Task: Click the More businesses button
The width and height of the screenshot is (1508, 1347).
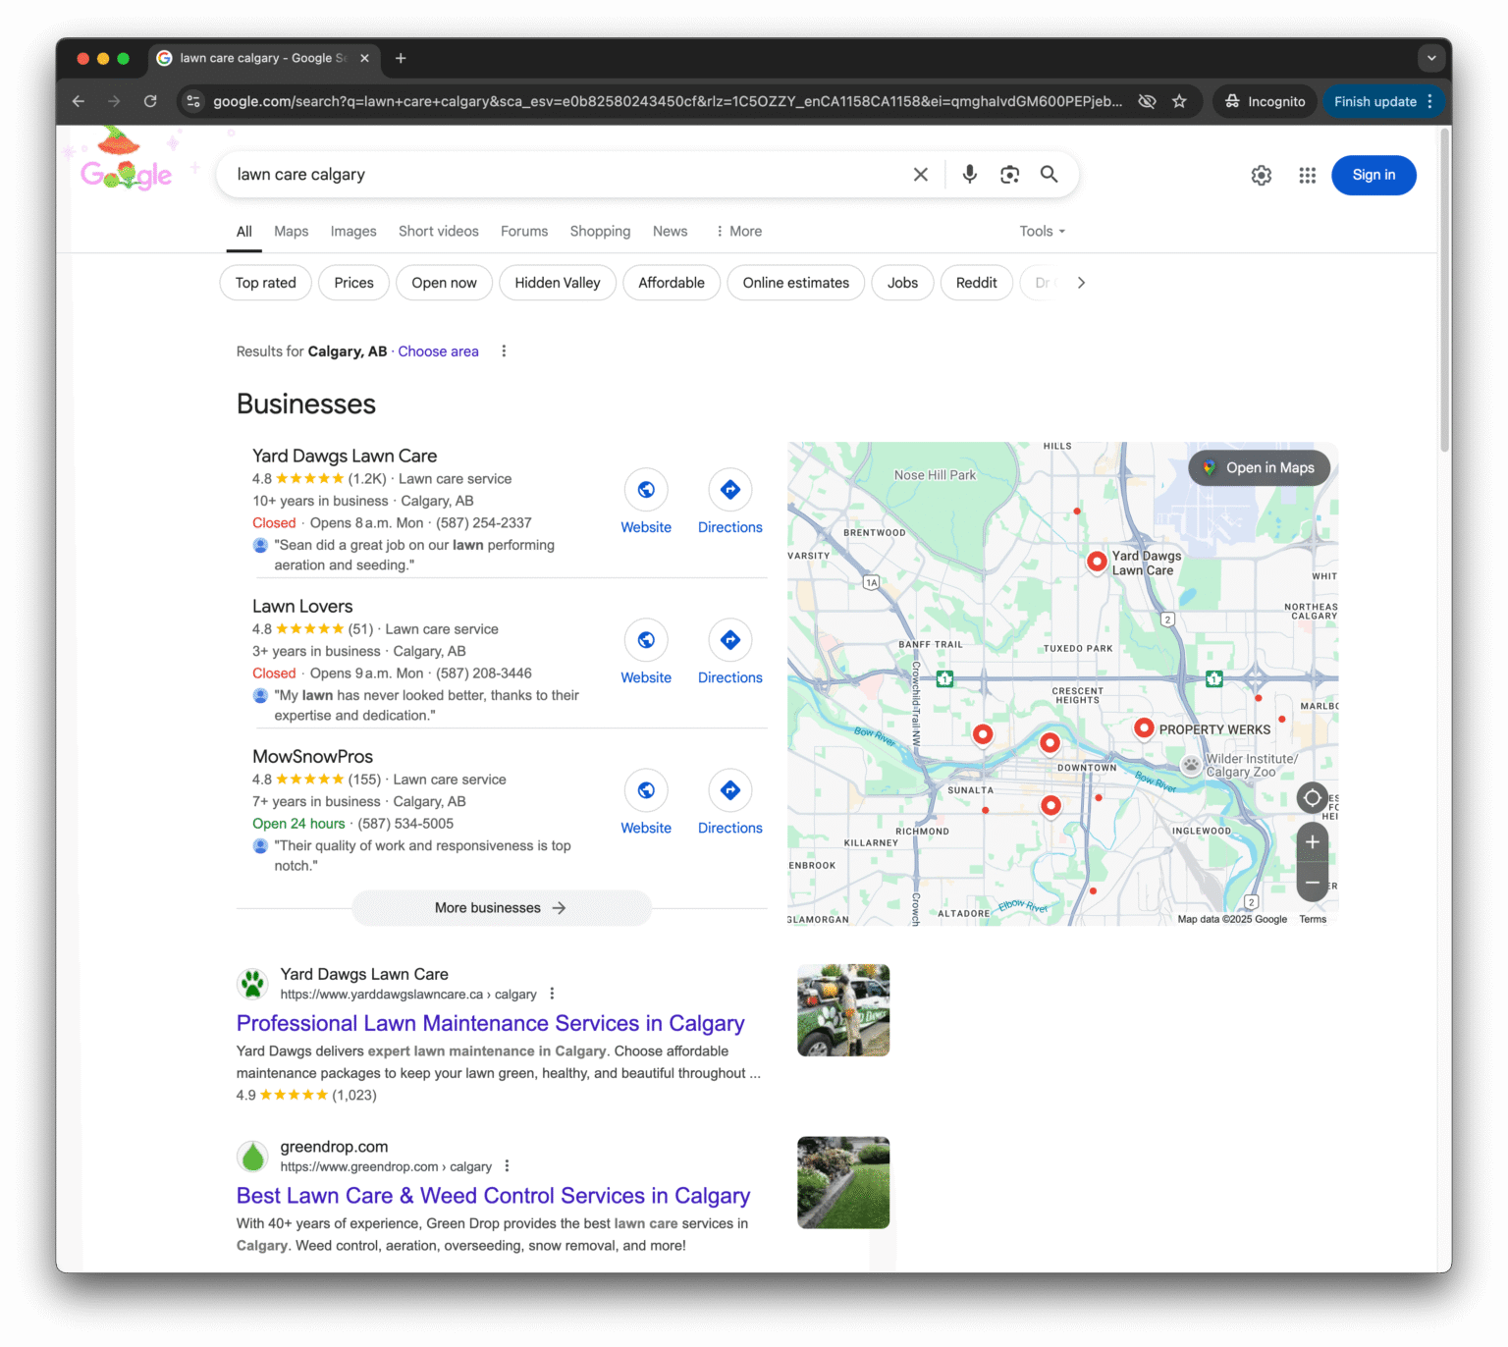Action: point(501,908)
